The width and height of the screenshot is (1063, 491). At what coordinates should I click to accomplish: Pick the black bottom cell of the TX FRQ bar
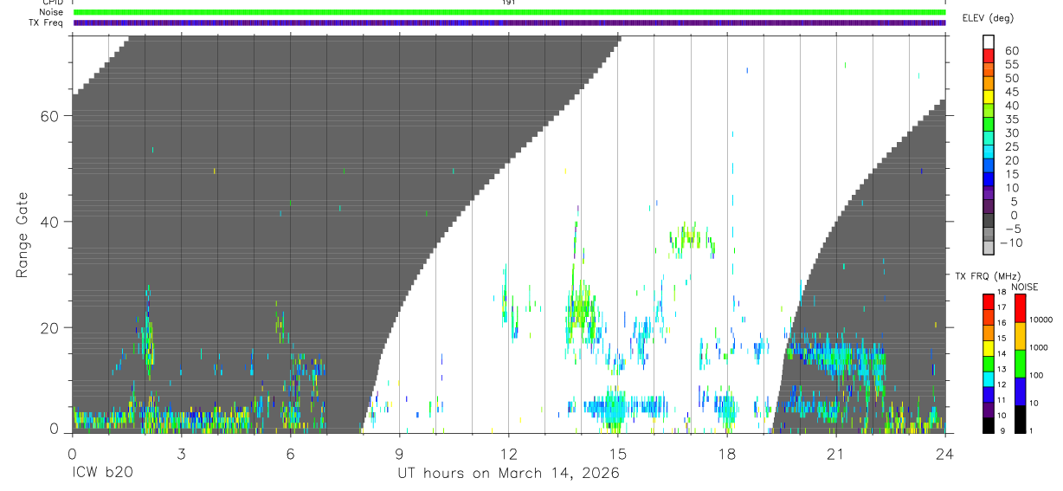click(989, 425)
